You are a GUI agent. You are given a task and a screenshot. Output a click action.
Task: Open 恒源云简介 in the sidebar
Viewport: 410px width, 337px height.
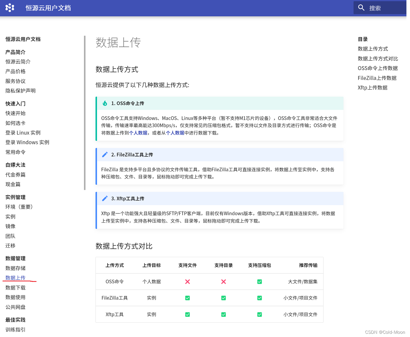pos(18,62)
